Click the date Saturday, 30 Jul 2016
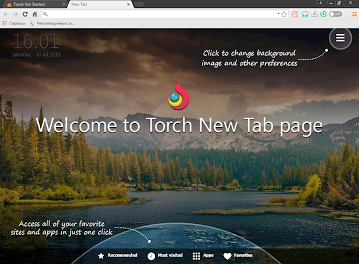Image resolution: width=359 pixels, height=264 pixels. (36, 54)
